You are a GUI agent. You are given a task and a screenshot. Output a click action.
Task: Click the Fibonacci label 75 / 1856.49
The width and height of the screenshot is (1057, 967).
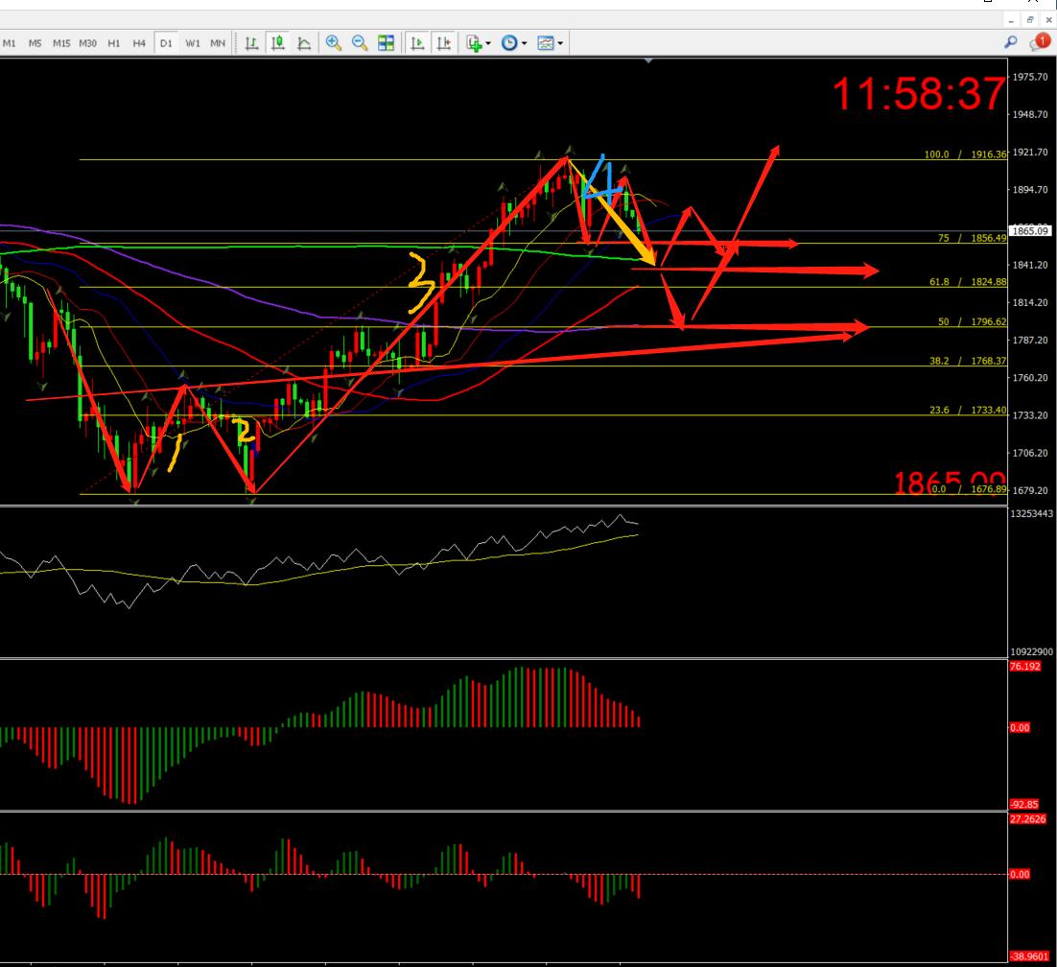[972, 238]
